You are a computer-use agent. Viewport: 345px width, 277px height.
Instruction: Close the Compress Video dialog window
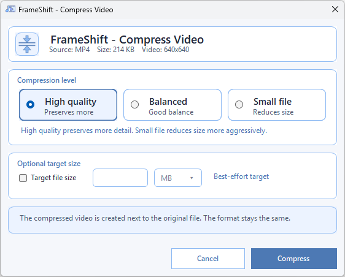[x=335, y=9]
